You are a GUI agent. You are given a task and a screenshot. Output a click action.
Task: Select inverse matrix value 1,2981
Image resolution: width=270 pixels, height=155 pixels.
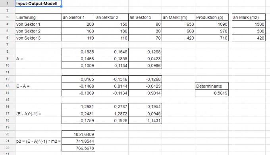[78, 107]
